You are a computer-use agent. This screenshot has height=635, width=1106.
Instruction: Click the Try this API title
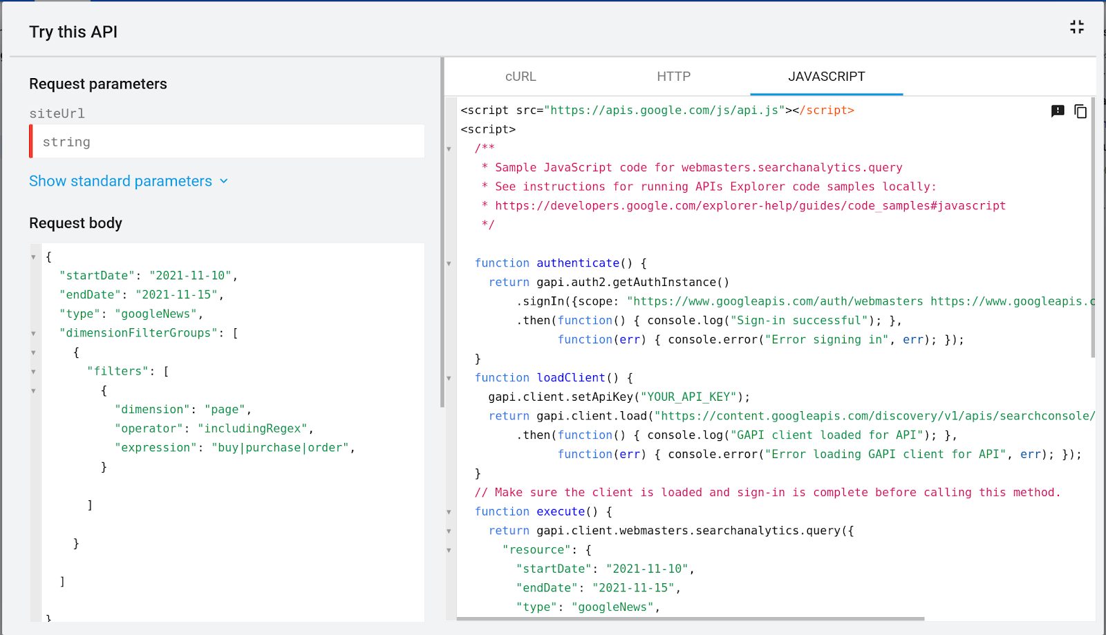(73, 32)
